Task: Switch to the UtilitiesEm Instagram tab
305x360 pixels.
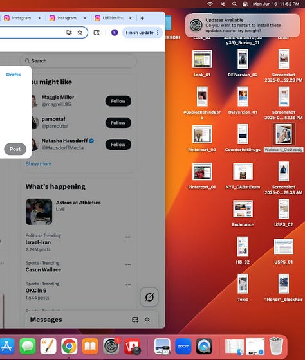Action: point(113,18)
